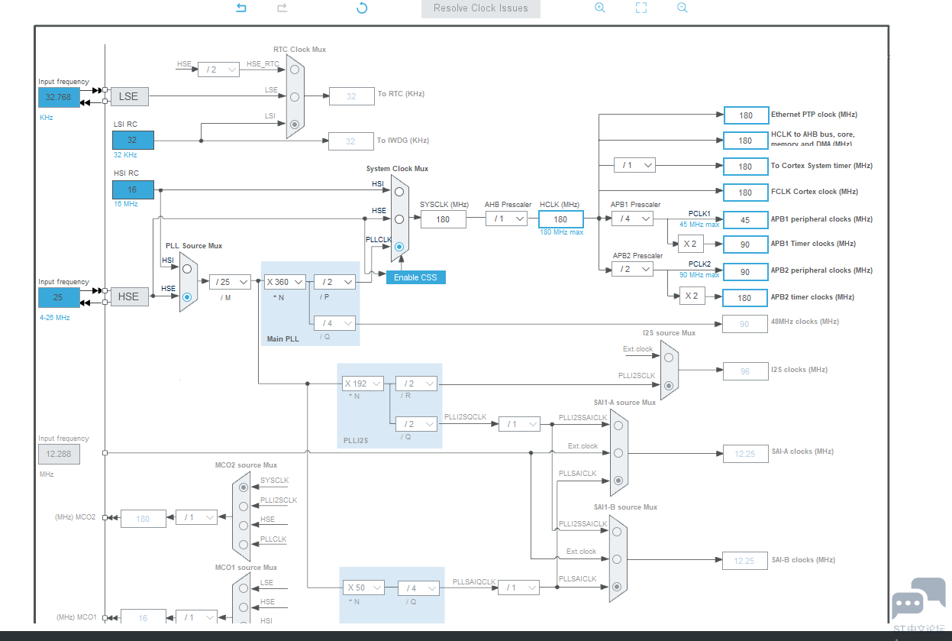Click the zoom in magnifier icon
Screen dimensions: 952x641
coord(599,8)
